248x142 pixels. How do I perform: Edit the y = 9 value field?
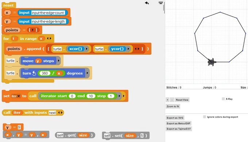(19, 127)
